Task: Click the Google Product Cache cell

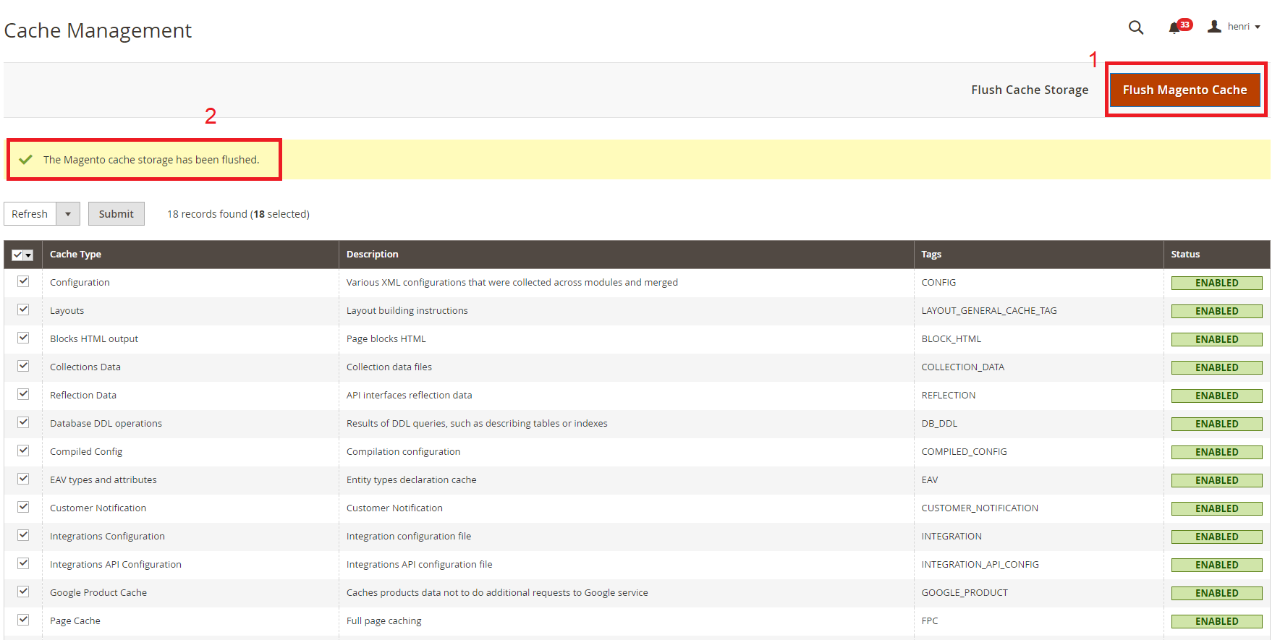Action: (x=190, y=593)
